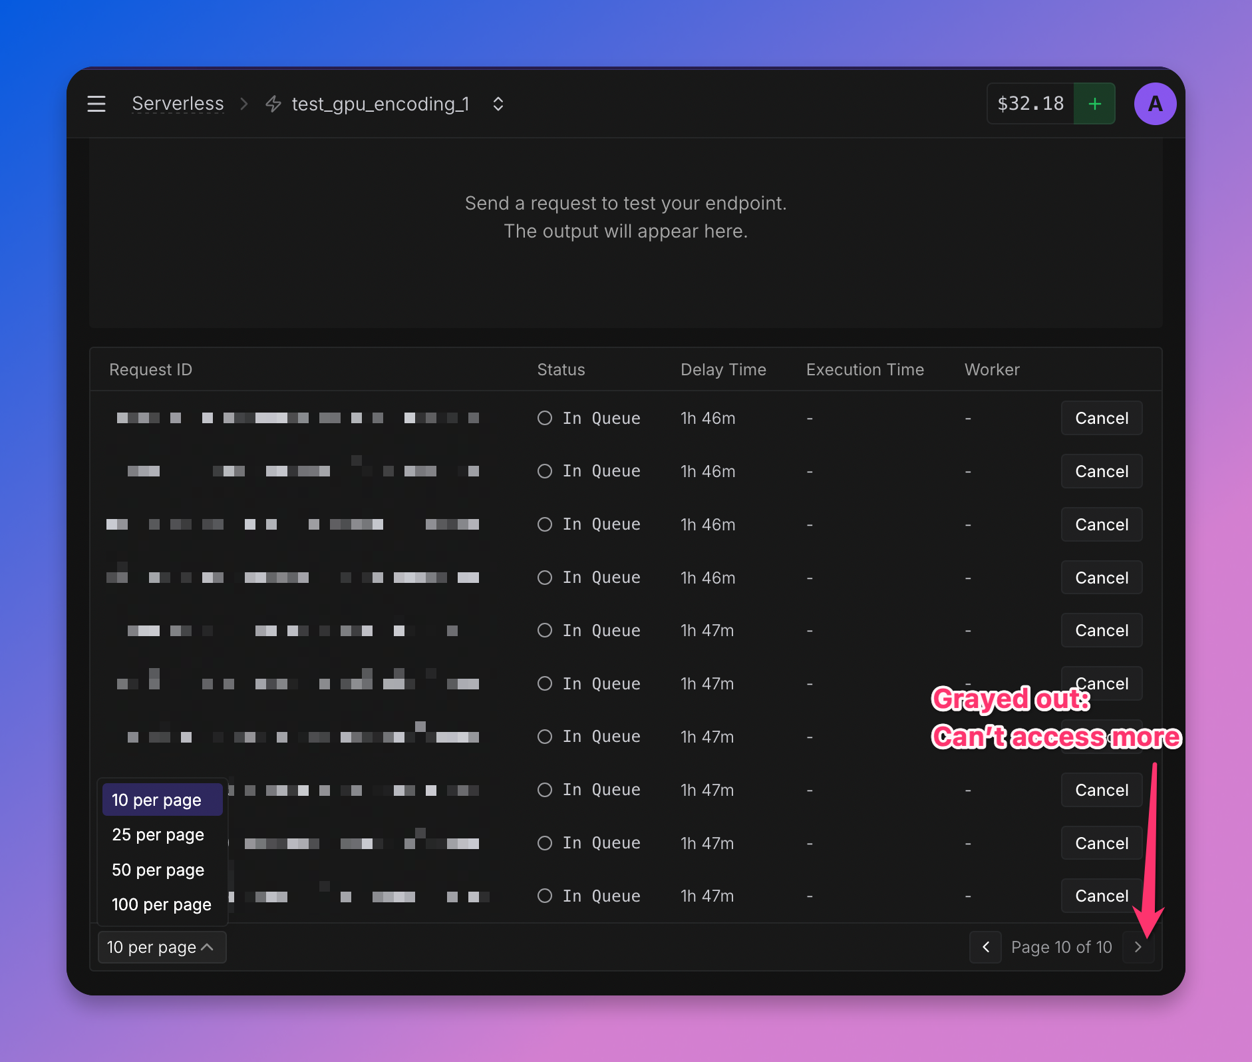Image resolution: width=1252 pixels, height=1062 pixels.
Task: Add credits with the green plus button
Action: 1094,104
